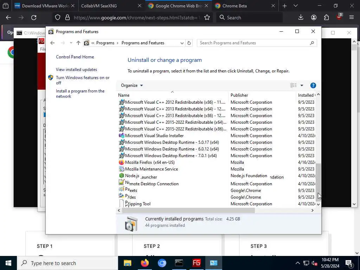360x270 pixels.
Task: Open Firefox extensions puzzle icon
Action: point(326,18)
